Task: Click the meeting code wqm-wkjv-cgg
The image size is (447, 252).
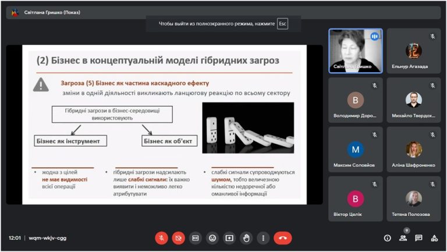Action: click(x=47, y=238)
